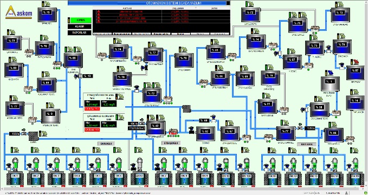
Task: Click the ETEMOĞLU zone label
Action: (171, 143)
